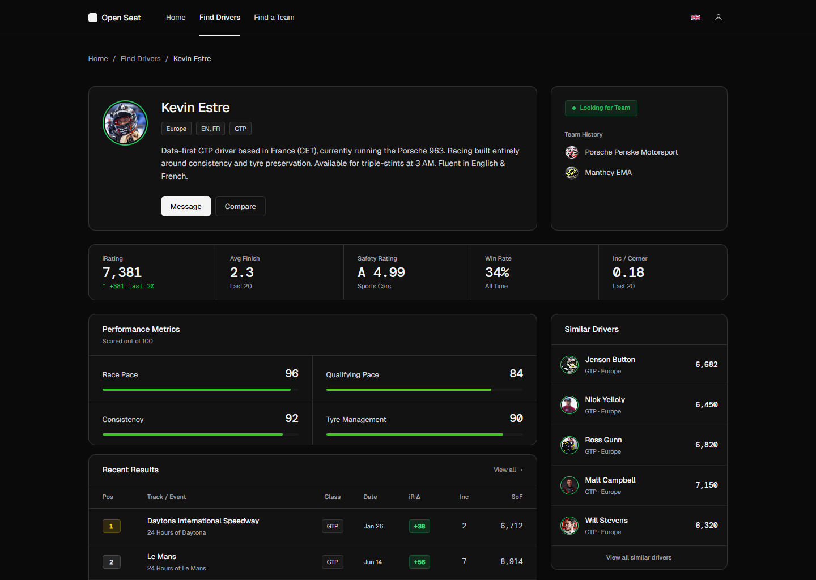Open View all similar drivers

[639, 557]
